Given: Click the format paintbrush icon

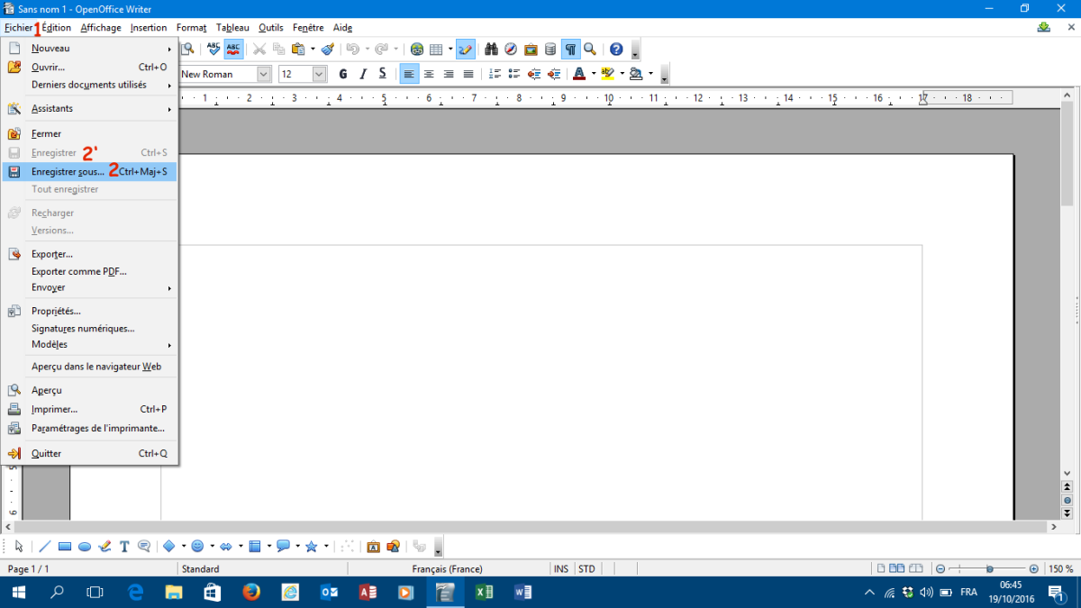Looking at the screenshot, I should point(328,50).
